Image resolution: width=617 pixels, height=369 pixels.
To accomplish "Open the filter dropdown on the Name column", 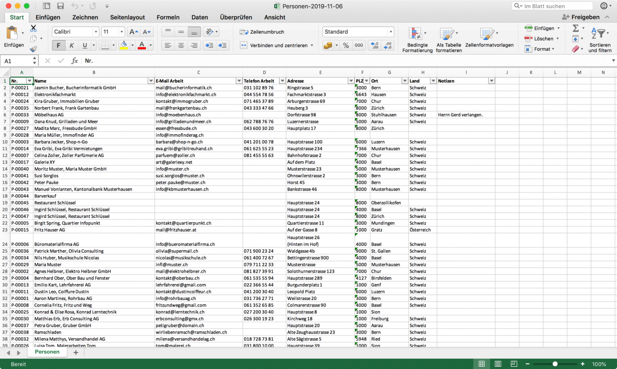I will (152, 81).
